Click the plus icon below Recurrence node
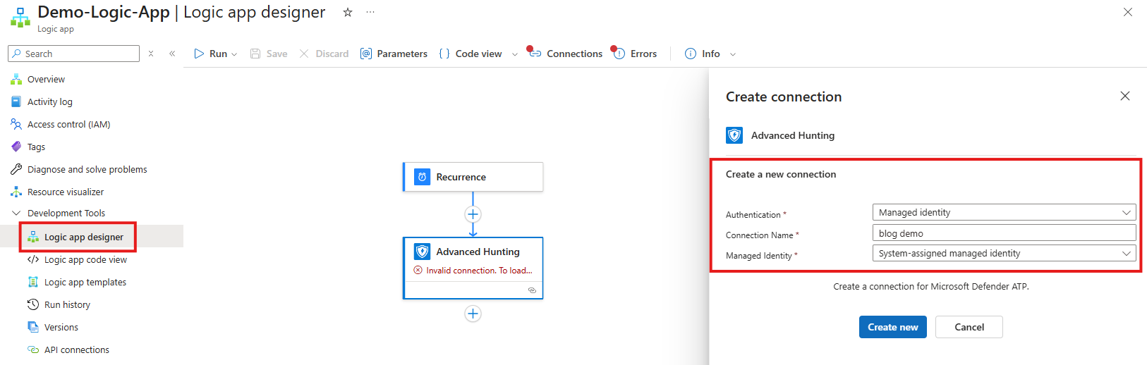1147x365 pixels. (473, 214)
